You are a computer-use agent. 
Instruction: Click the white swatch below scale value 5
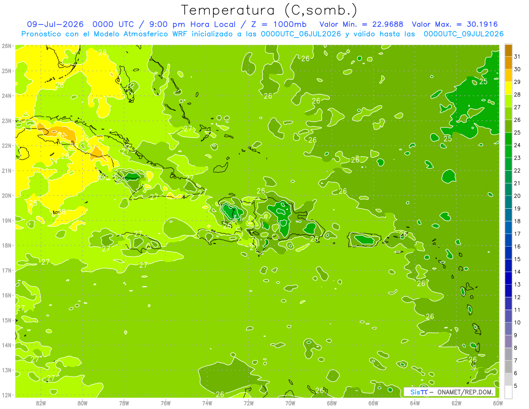(508, 392)
